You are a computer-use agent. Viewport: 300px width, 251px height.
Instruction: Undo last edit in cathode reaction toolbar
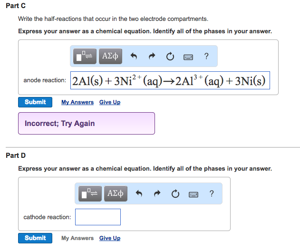(139, 193)
